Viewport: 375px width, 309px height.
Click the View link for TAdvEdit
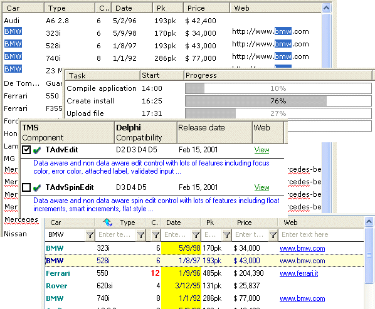261,150
